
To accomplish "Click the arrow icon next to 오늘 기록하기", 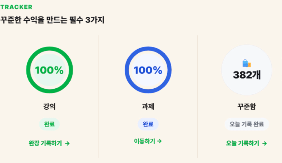I will [x=264, y=143].
